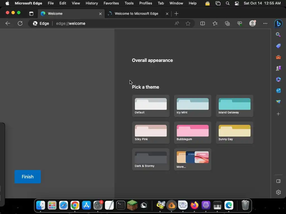
Task: Open Settings and more ellipsis
Action: [265, 23]
